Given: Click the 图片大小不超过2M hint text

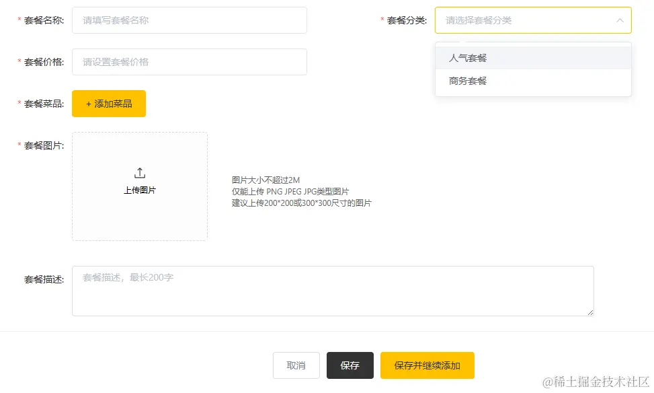Looking at the screenshot, I should point(265,180).
